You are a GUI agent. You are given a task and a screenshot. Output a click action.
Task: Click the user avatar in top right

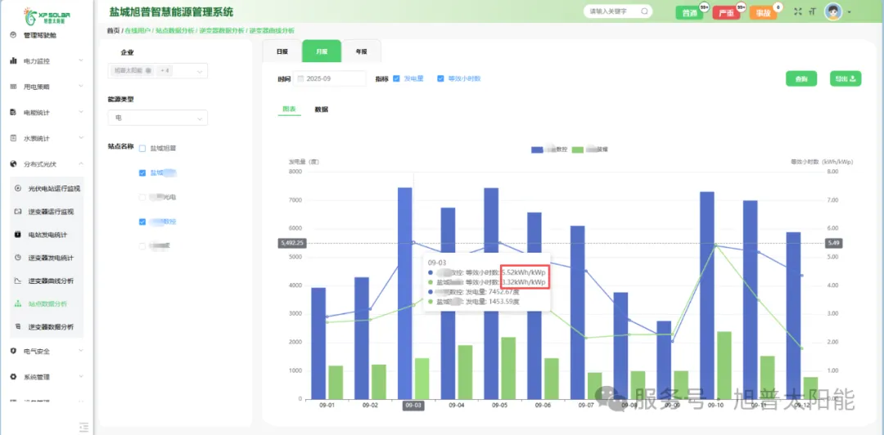click(x=833, y=11)
